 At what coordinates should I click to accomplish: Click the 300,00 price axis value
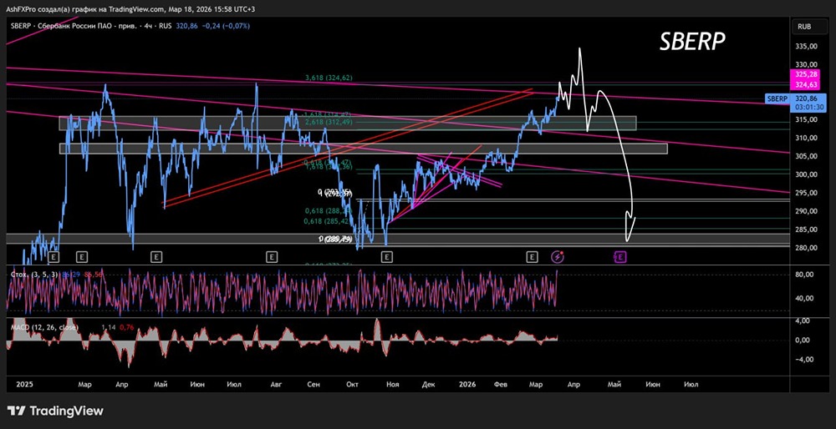point(806,174)
